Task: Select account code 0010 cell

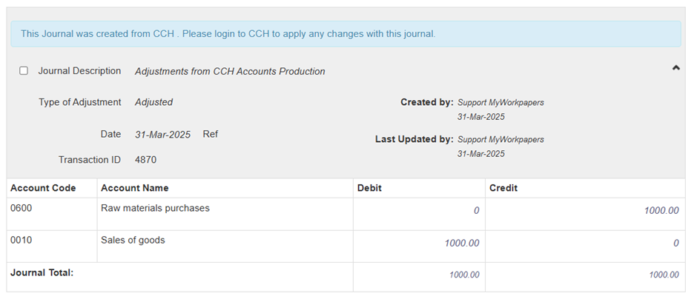Action: (22, 240)
